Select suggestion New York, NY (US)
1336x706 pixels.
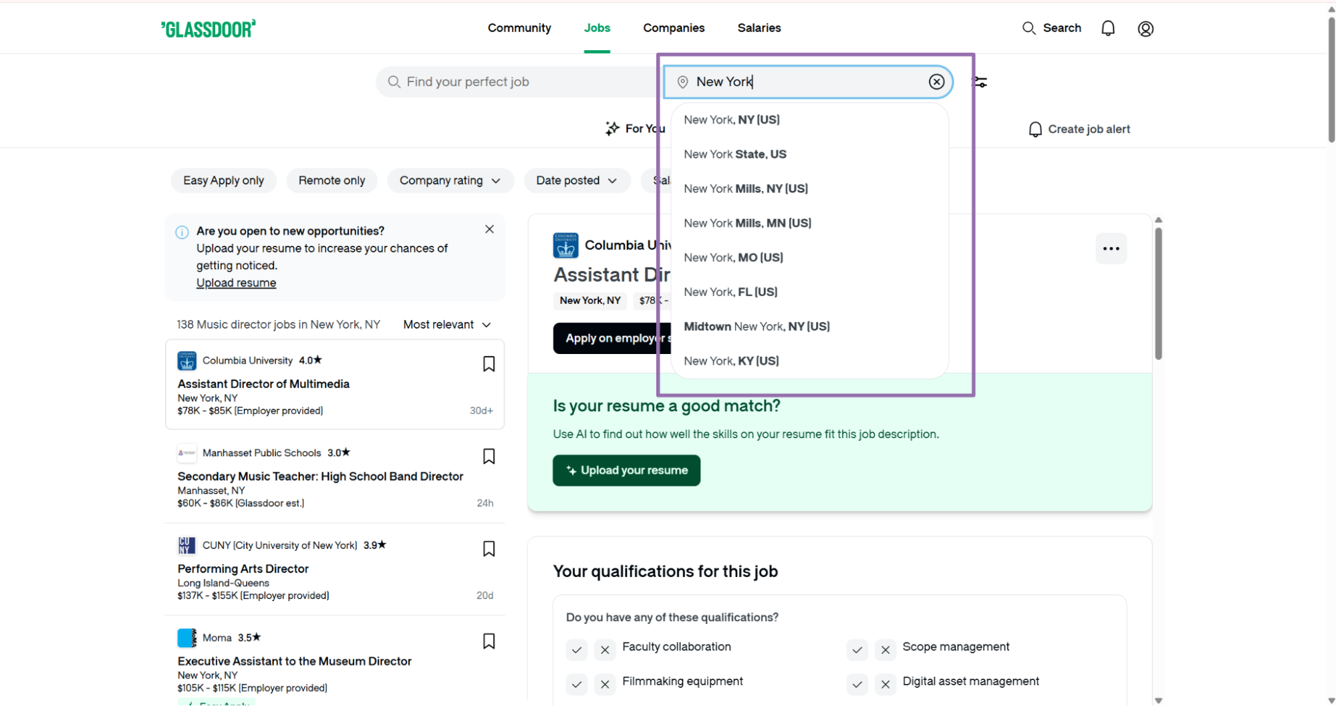tap(809, 120)
